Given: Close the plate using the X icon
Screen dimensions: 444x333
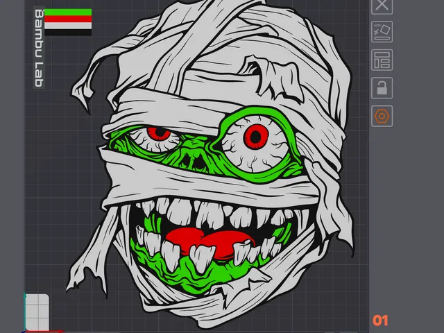Looking at the screenshot, I should click(x=382, y=5).
